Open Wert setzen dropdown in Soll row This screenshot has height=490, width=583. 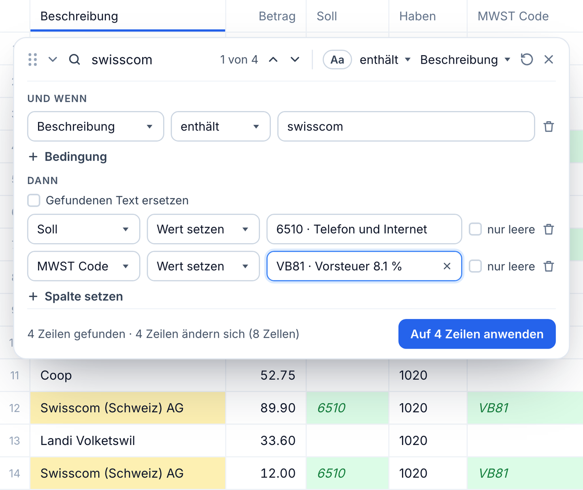pos(203,229)
